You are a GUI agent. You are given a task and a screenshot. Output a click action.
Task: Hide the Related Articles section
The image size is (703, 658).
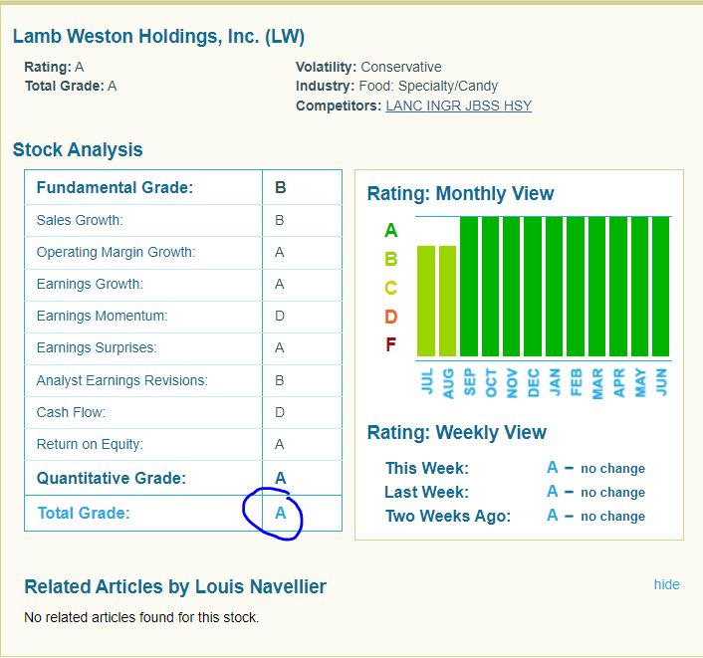[666, 584]
